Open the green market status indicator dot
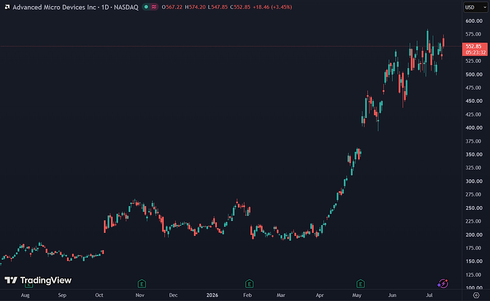490x301 pixels. [x=146, y=7]
